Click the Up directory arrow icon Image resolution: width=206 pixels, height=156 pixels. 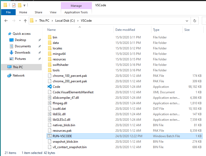pyautogui.click(x=25, y=21)
